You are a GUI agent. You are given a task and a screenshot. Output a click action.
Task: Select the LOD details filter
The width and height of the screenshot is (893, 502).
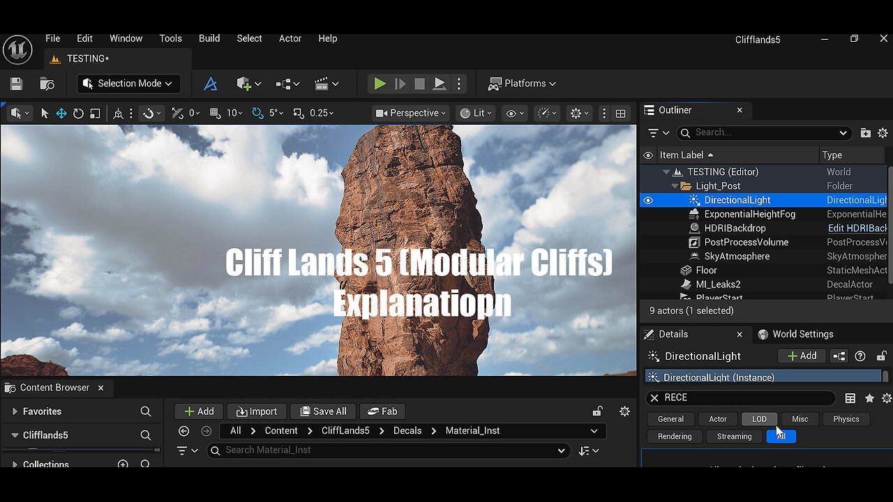(x=759, y=419)
